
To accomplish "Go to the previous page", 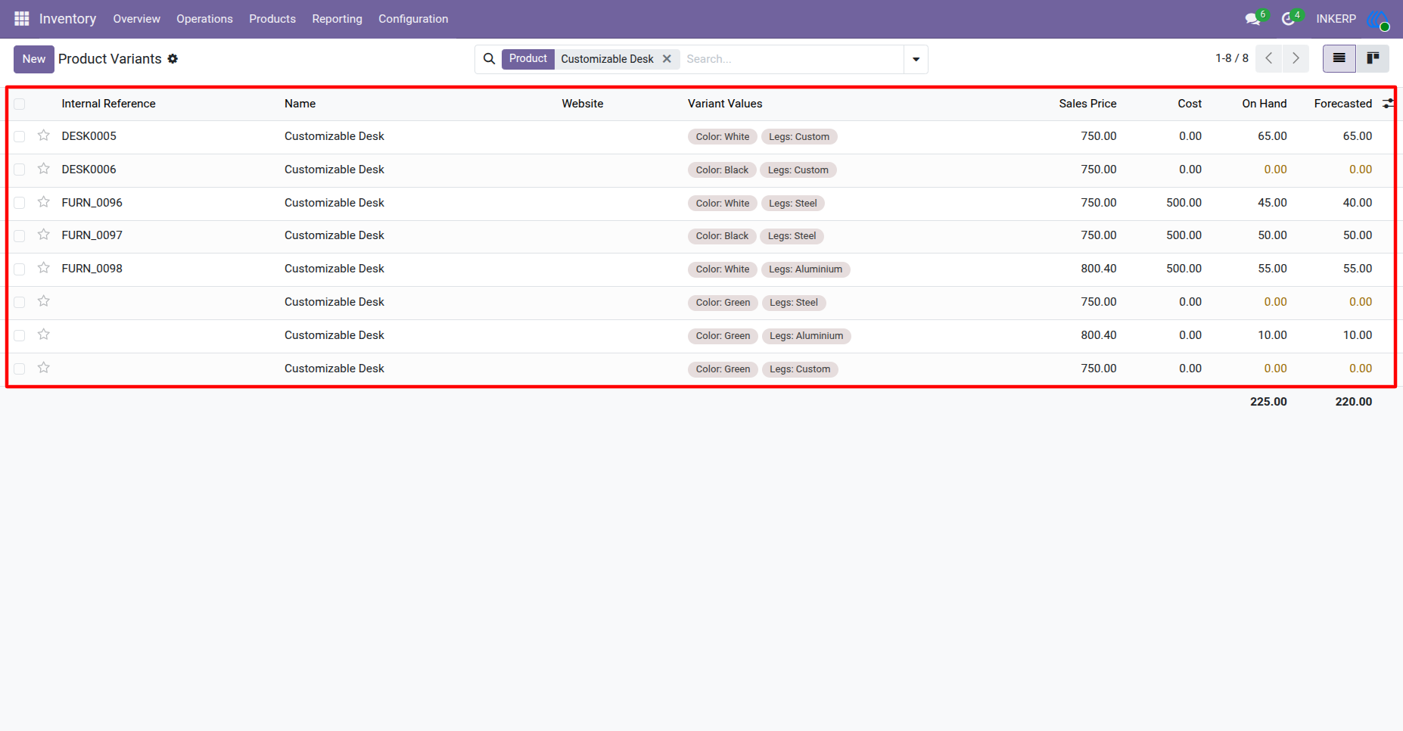I will coord(1269,58).
